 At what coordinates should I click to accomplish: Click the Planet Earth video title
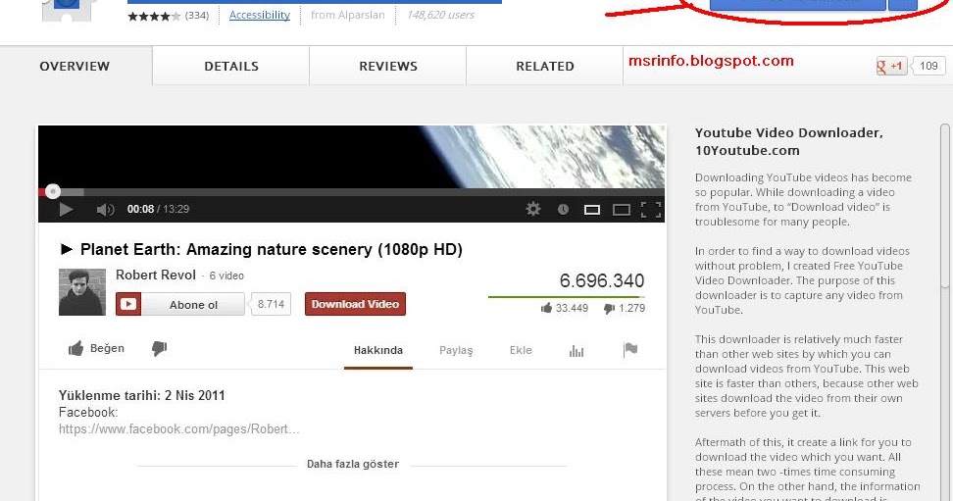271,250
